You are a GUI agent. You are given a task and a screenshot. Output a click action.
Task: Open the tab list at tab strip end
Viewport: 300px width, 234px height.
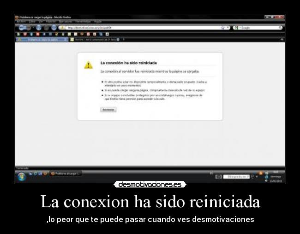coord(282,40)
